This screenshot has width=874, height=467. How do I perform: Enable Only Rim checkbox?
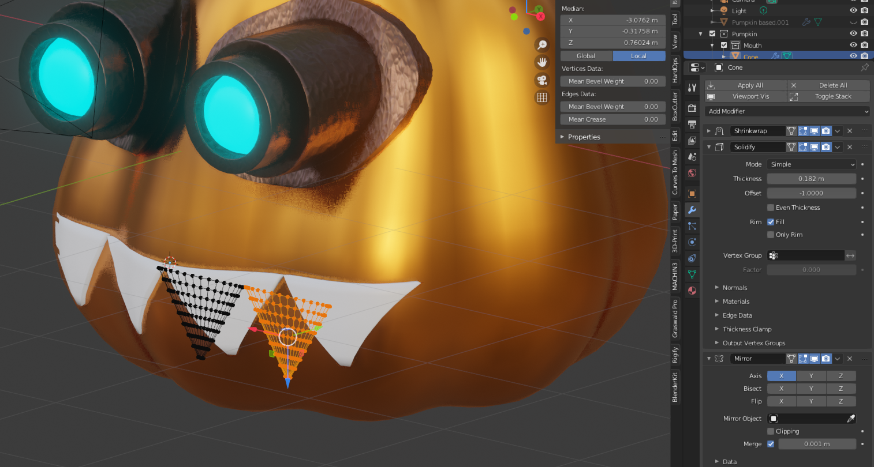pos(771,235)
